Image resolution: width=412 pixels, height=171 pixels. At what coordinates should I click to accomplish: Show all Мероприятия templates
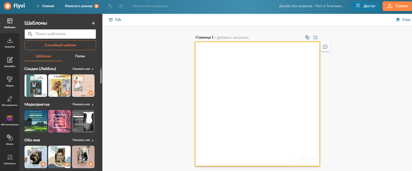83,104
